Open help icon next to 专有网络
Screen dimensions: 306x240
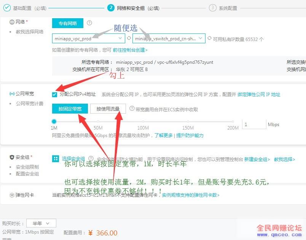[89, 23]
